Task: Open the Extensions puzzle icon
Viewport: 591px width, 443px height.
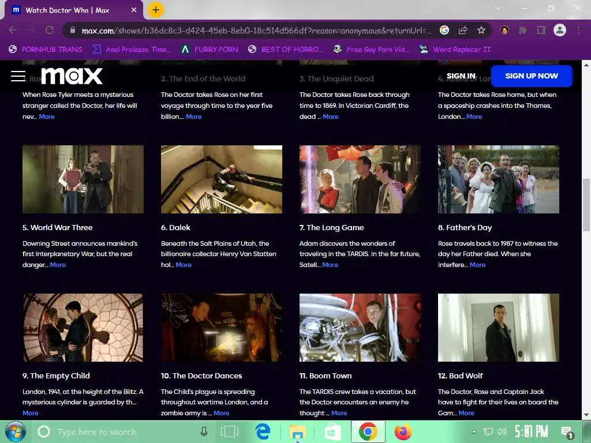Action: (x=523, y=30)
